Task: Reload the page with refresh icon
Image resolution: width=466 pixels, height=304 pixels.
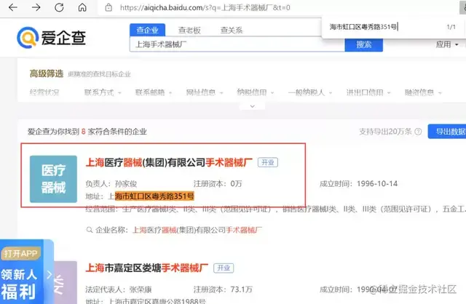Action: tap(59, 7)
